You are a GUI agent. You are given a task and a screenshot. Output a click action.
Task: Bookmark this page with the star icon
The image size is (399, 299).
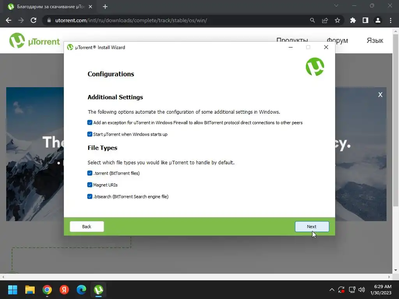pyautogui.click(x=337, y=20)
